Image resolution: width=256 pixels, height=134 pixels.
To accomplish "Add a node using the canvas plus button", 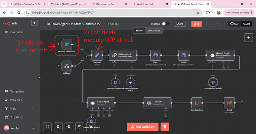I will [249, 38].
